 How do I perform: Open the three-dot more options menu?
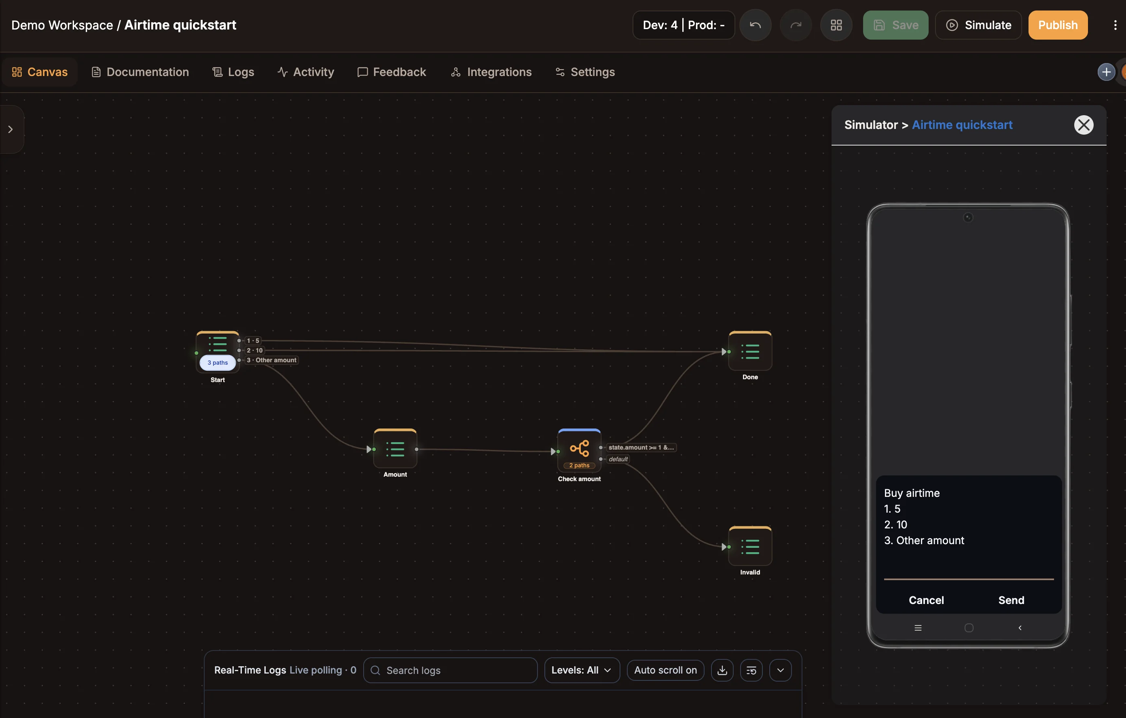tap(1115, 25)
